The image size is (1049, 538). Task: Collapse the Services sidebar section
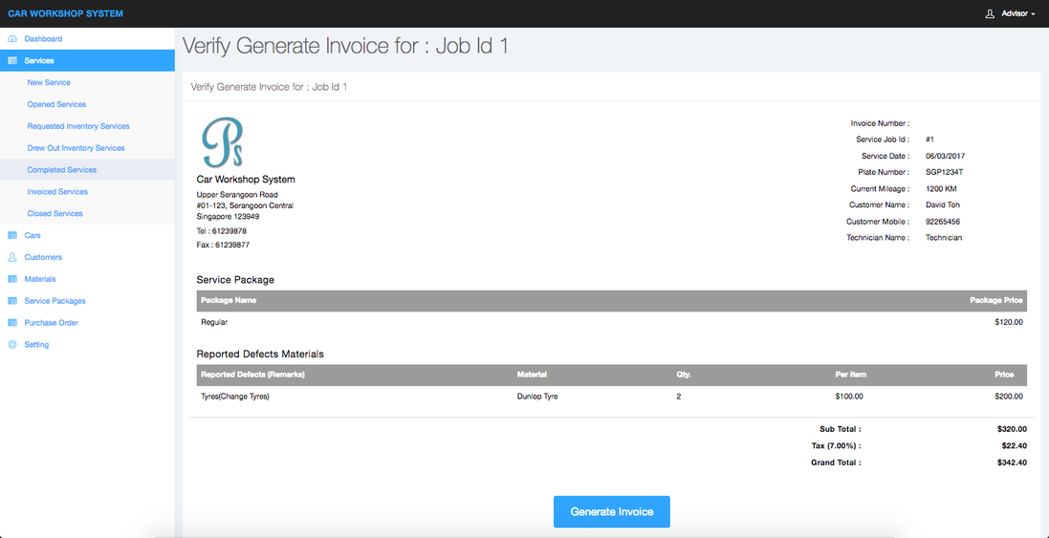click(39, 61)
